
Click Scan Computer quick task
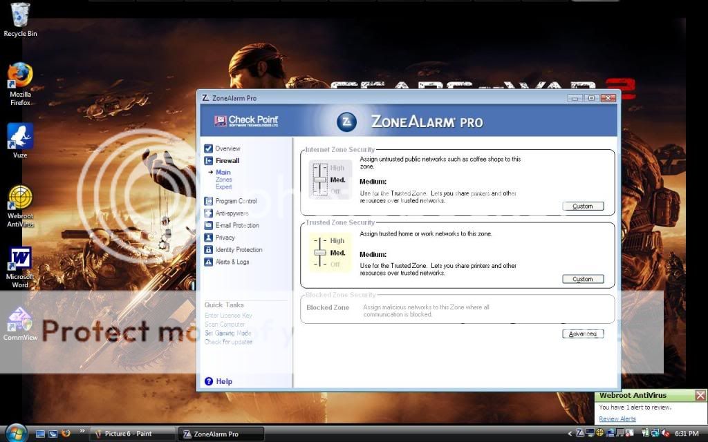[x=225, y=325]
